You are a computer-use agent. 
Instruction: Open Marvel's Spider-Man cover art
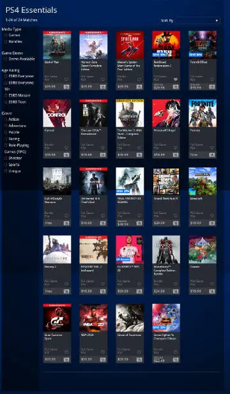130,45
